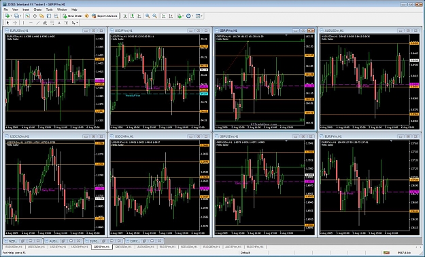Click the Daily Pivot label in USDCAD chart
Viewport: 425px width, 257px height.
tap(48, 191)
